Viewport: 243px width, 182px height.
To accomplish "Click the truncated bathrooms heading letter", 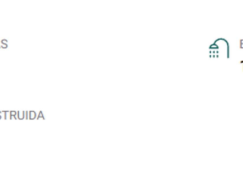I will pyautogui.click(x=241, y=44).
